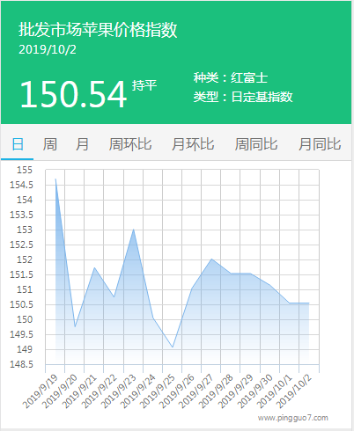The height and width of the screenshot is (431, 354).
Task: Click the 149.5 y-axis label
Action: click(x=21, y=334)
